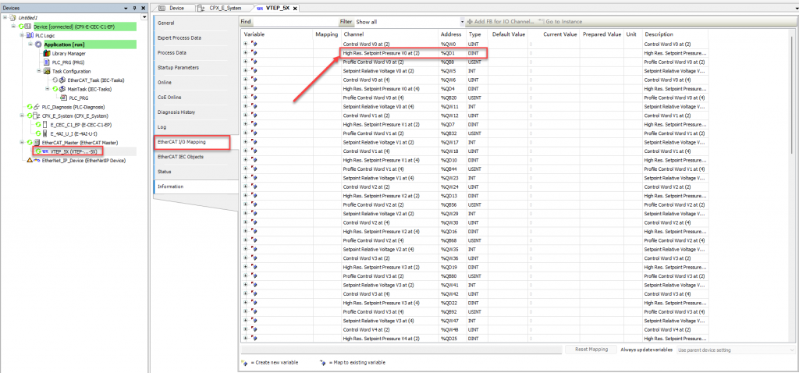
Task: Switch to the CPX_E_System editor tab
Action: point(225,8)
